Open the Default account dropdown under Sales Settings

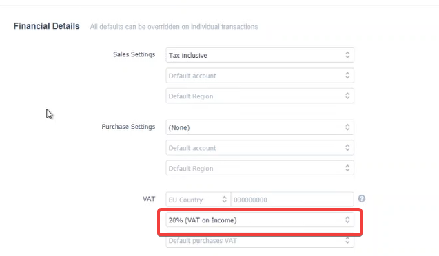click(260, 76)
